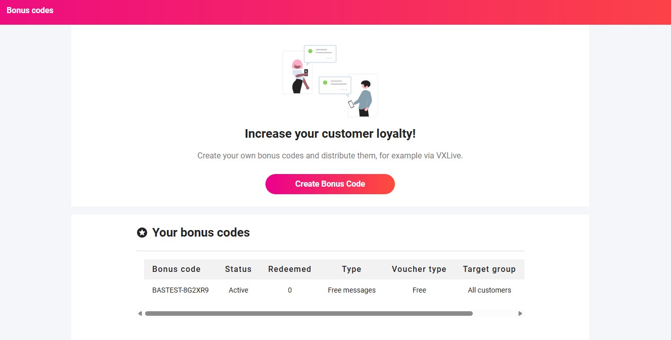Click the horizontal scrollbar thumb under the table
This screenshot has height=340, width=671.
tap(308, 314)
